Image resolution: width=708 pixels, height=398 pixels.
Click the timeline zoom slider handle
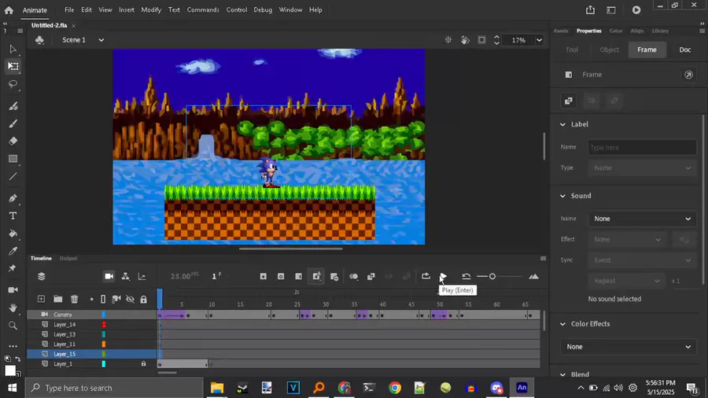click(492, 276)
